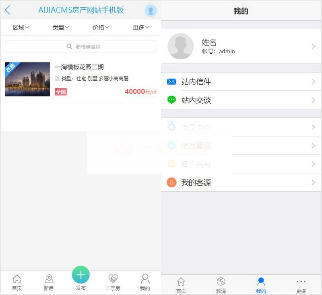This screenshot has width=322, height=295.
Task: Open the 类型 filter dropdown
Action: click(60, 28)
